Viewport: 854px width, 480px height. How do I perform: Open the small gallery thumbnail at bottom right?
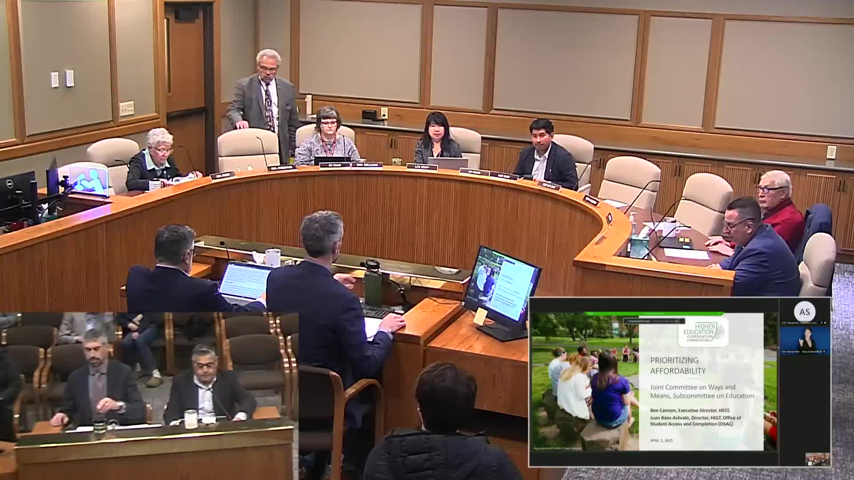[818, 459]
